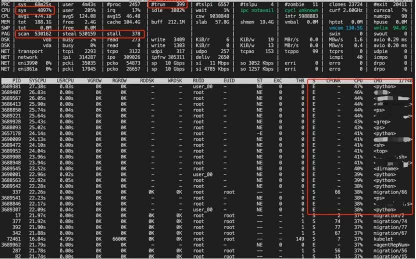This screenshot has height=259, width=416.
Task: Click the CPUNR column header
Action: tap(333, 80)
